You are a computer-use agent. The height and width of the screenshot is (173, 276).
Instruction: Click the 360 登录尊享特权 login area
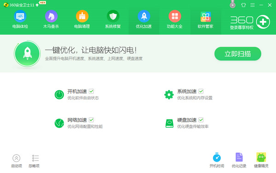coord(250,22)
